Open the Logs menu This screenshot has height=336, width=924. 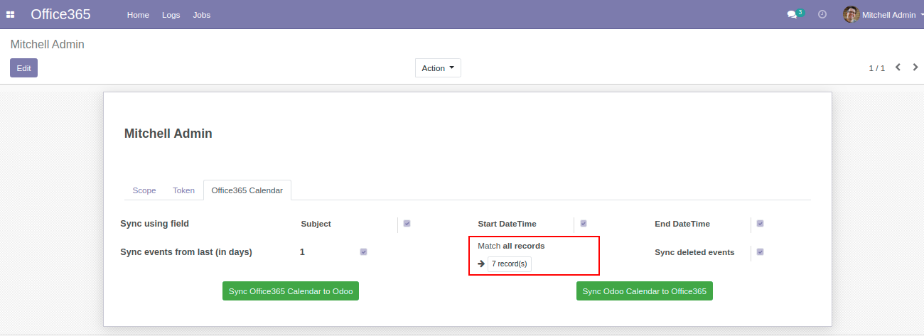tap(171, 15)
